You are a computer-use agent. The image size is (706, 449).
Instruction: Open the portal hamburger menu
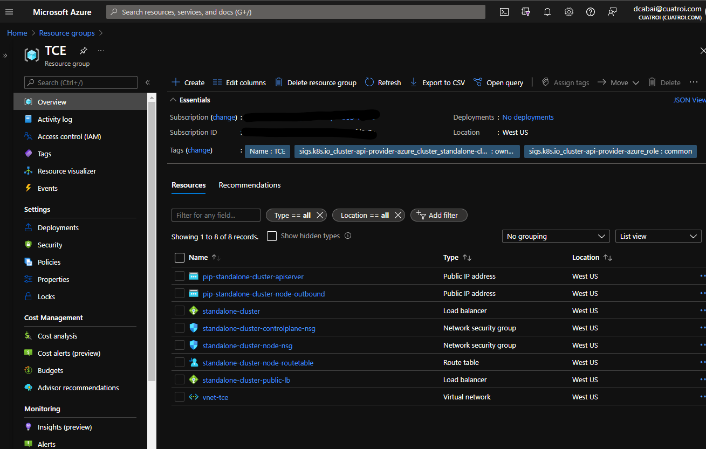coord(9,12)
